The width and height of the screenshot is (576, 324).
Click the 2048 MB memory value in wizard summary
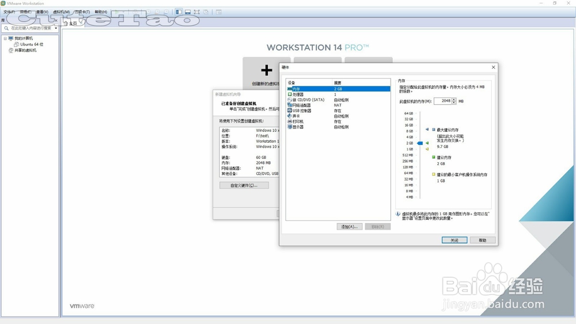coord(263,163)
